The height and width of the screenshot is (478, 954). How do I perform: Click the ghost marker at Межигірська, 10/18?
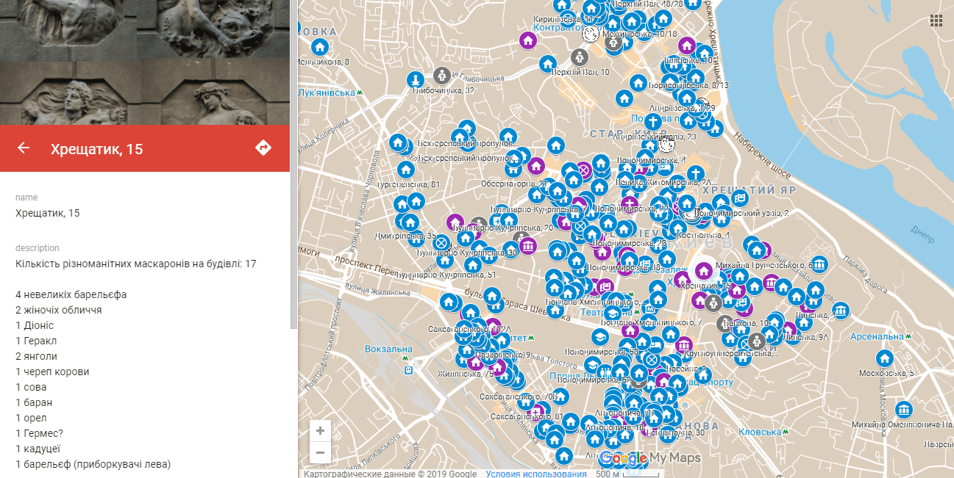click(589, 34)
